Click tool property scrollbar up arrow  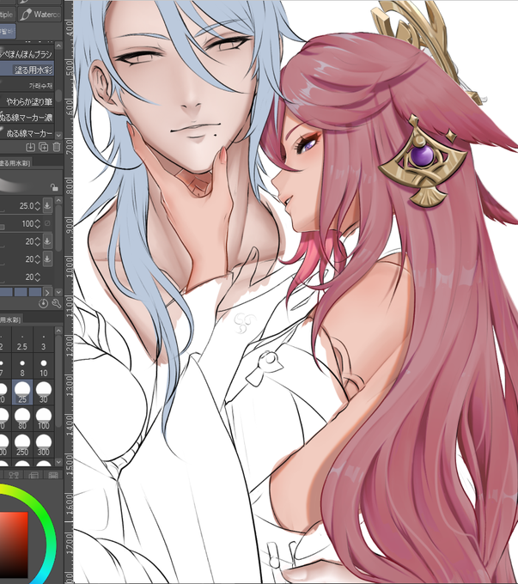[x=58, y=200]
